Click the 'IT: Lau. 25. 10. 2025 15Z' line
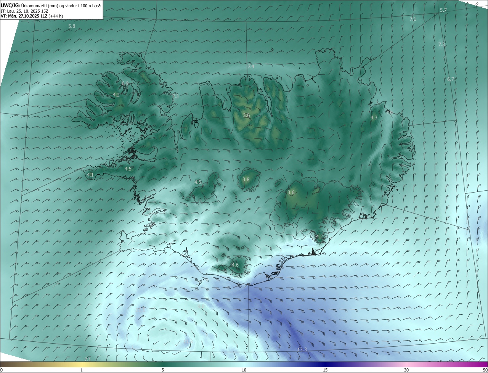Viewport: 488px width, 373px height. pyautogui.click(x=24, y=11)
